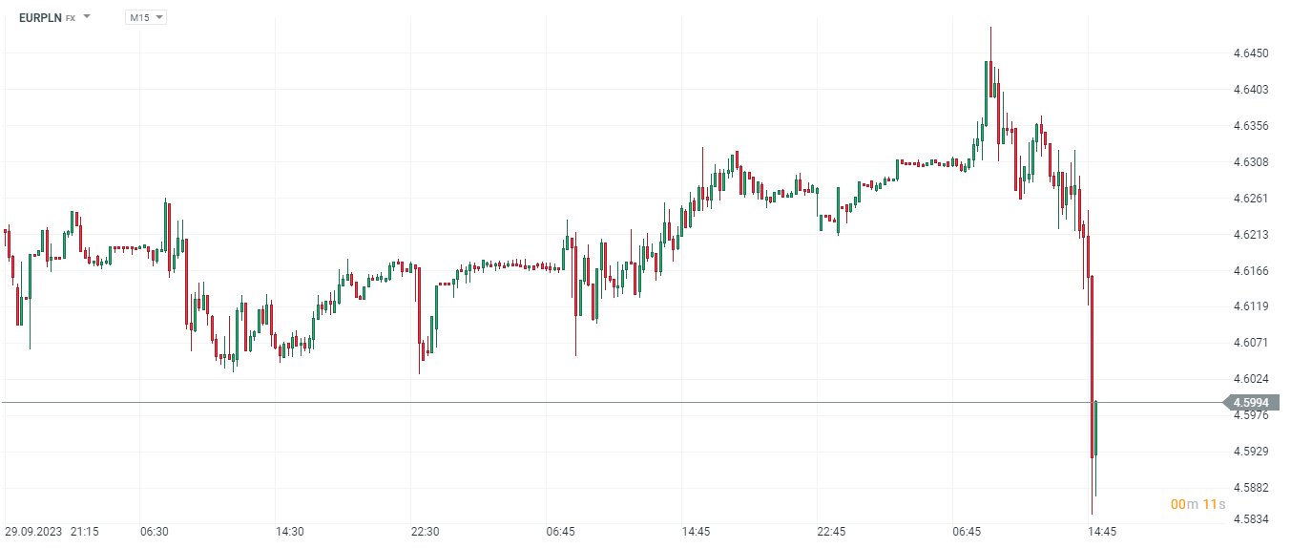This screenshot has height=548, width=1291.
Task: Click the 4.6356 price scale value
Action: click(1251, 126)
